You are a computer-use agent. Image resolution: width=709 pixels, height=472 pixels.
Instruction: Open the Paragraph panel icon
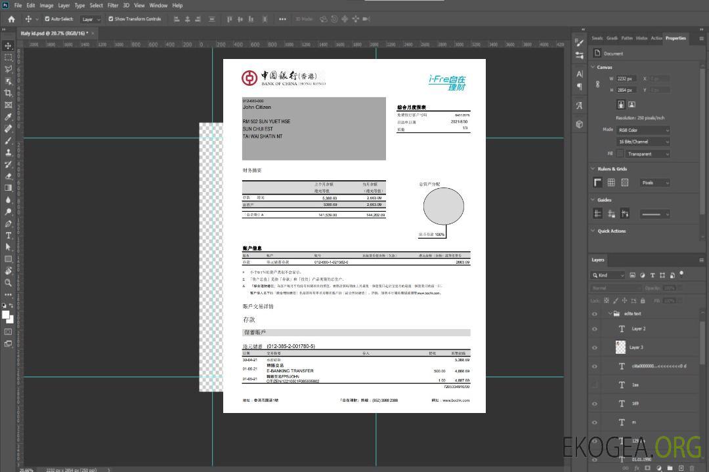(x=580, y=87)
